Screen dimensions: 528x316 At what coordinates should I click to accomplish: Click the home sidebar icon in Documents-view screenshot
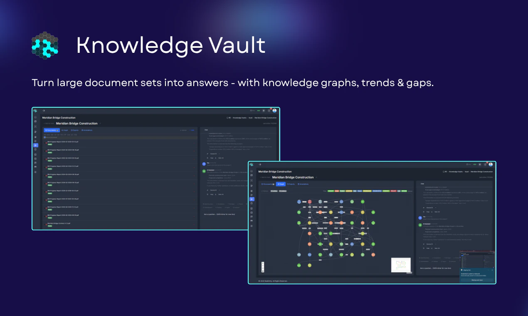(x=35, y=117)
